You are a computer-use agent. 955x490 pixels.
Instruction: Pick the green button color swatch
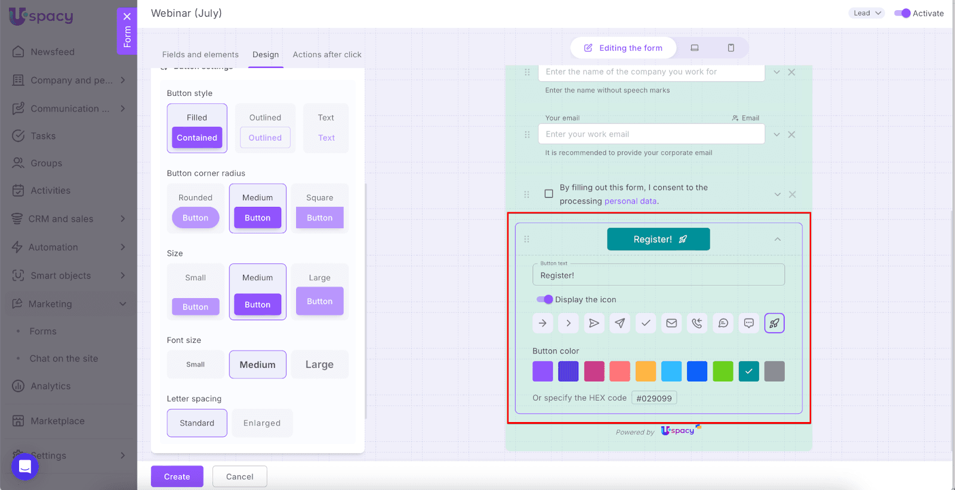click(723, 371)
